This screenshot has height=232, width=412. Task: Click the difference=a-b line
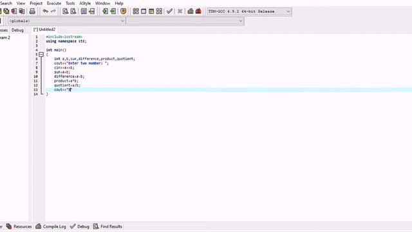(x=69, y=77)
